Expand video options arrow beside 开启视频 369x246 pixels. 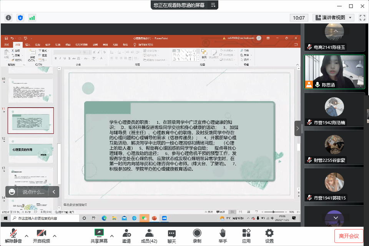pyautogui.click(x=55, y=236)
